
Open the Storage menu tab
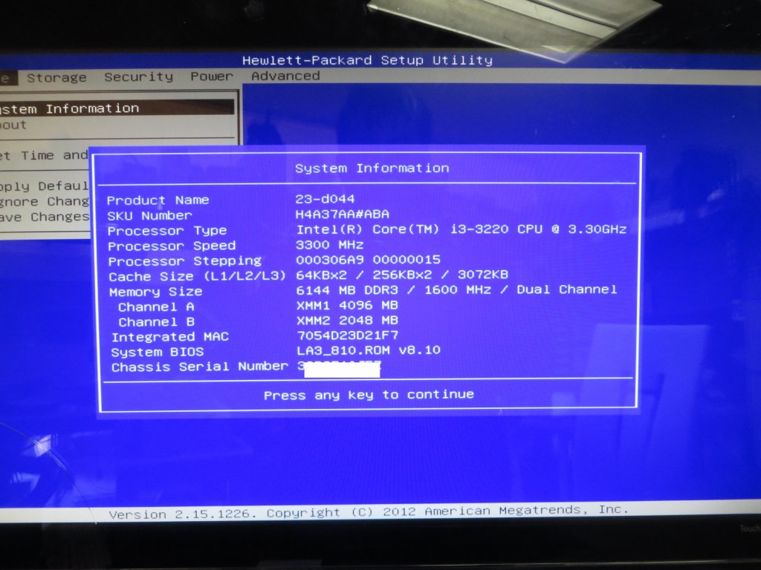56,77
